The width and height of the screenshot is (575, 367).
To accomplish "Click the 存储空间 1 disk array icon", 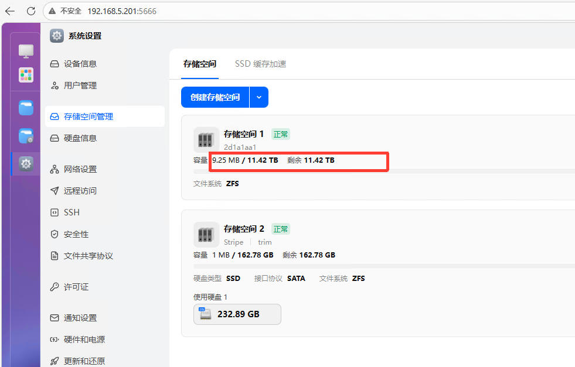I will (x=206, y=139).
